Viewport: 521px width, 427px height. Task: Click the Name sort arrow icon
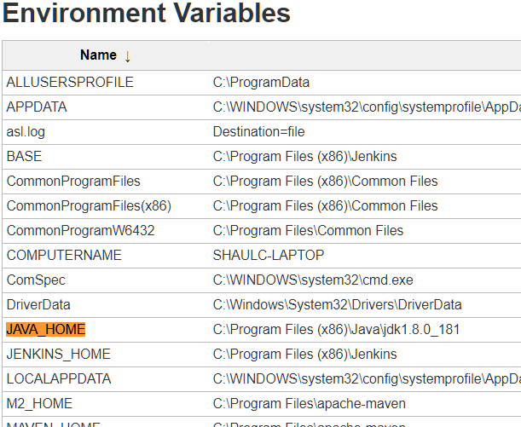click(x=128, y=56)
